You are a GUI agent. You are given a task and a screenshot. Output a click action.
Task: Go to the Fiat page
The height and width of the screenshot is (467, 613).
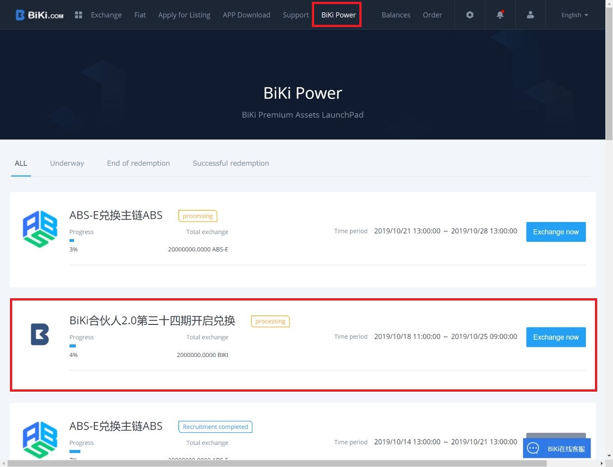[140, 15]
